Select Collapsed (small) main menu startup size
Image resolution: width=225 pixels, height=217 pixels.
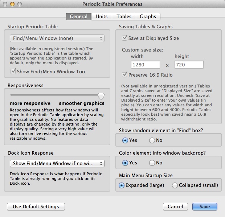tap(175, 185)
